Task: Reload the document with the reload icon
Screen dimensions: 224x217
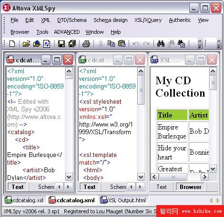Action: (47, 44)
